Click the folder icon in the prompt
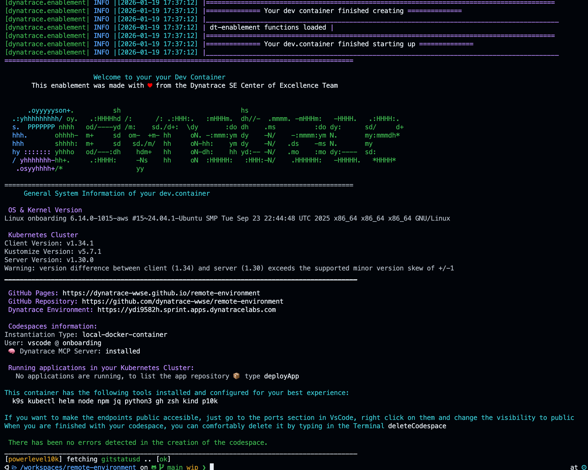 point(14,467)
